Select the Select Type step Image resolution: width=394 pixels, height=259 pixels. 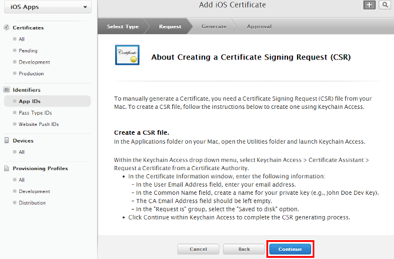123,26
